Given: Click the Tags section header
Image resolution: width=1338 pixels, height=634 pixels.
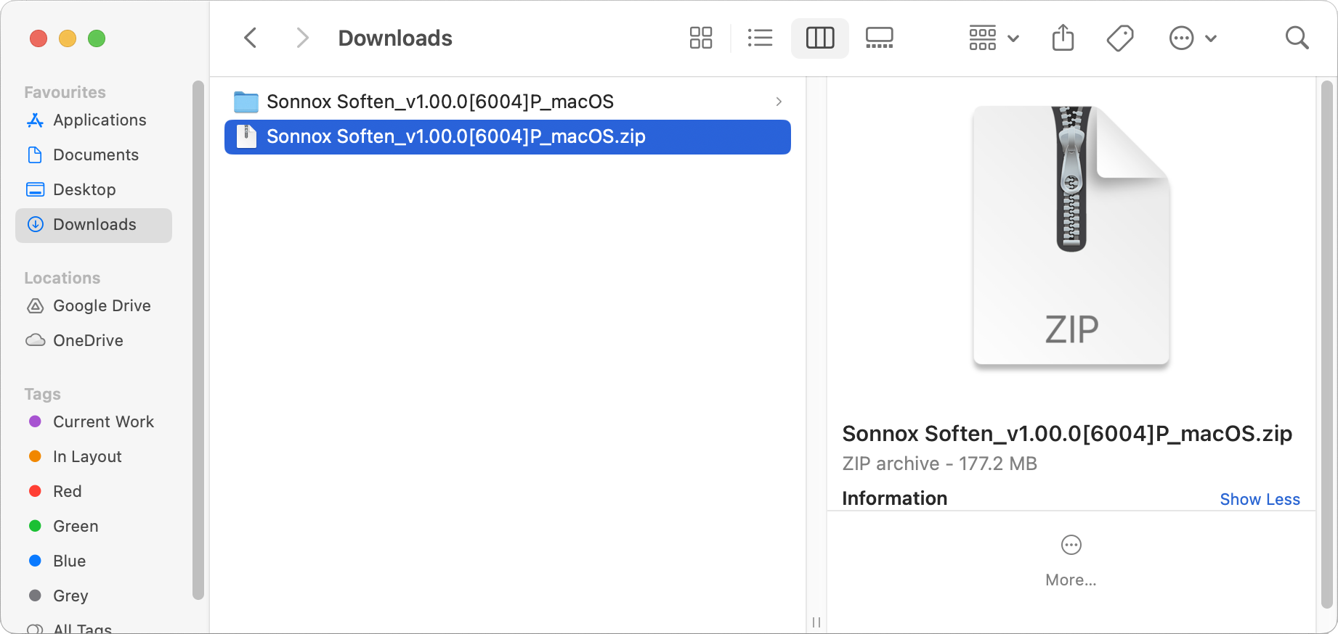Looking at the screenshot, I should coord(42,394).
